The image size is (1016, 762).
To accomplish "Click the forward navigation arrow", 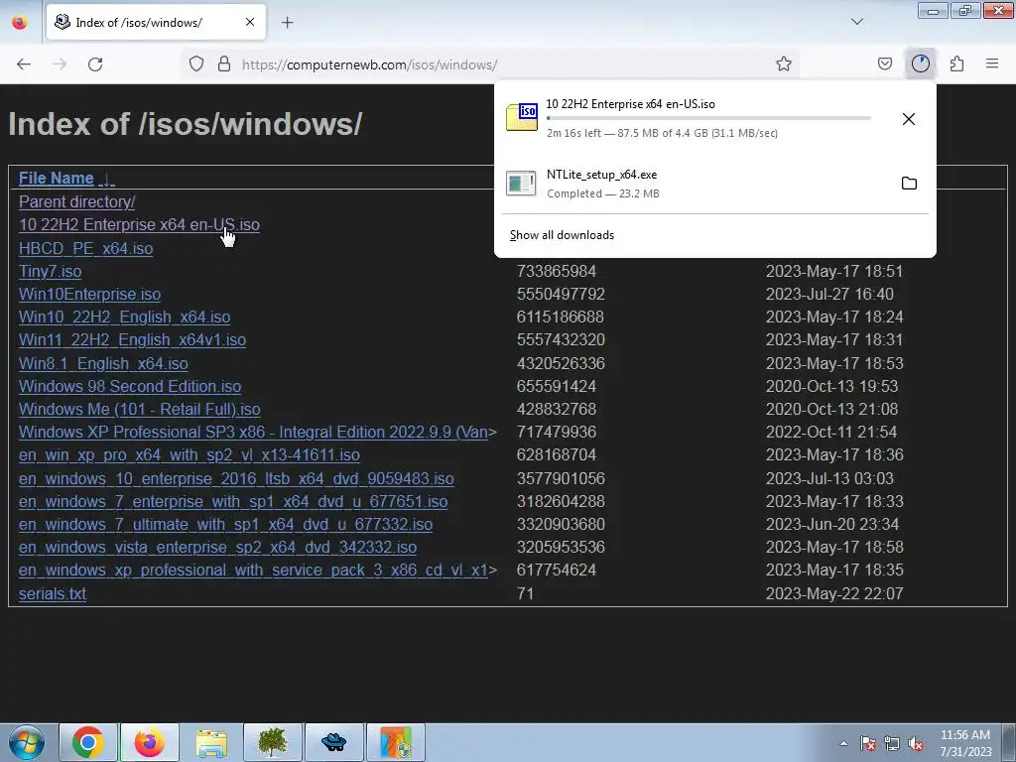I will 60,64.
